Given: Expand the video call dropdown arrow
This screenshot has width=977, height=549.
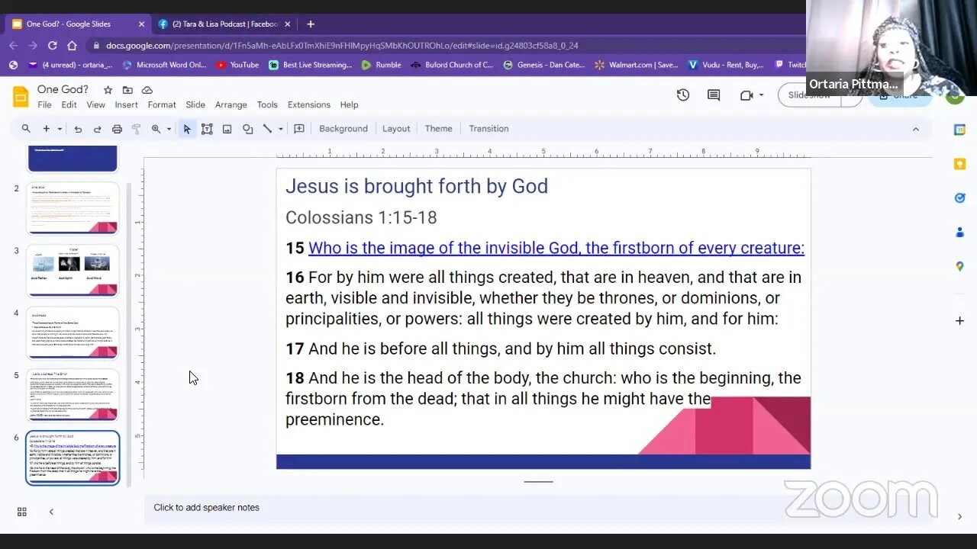Looking at the screenshot, I should (761, 95).
